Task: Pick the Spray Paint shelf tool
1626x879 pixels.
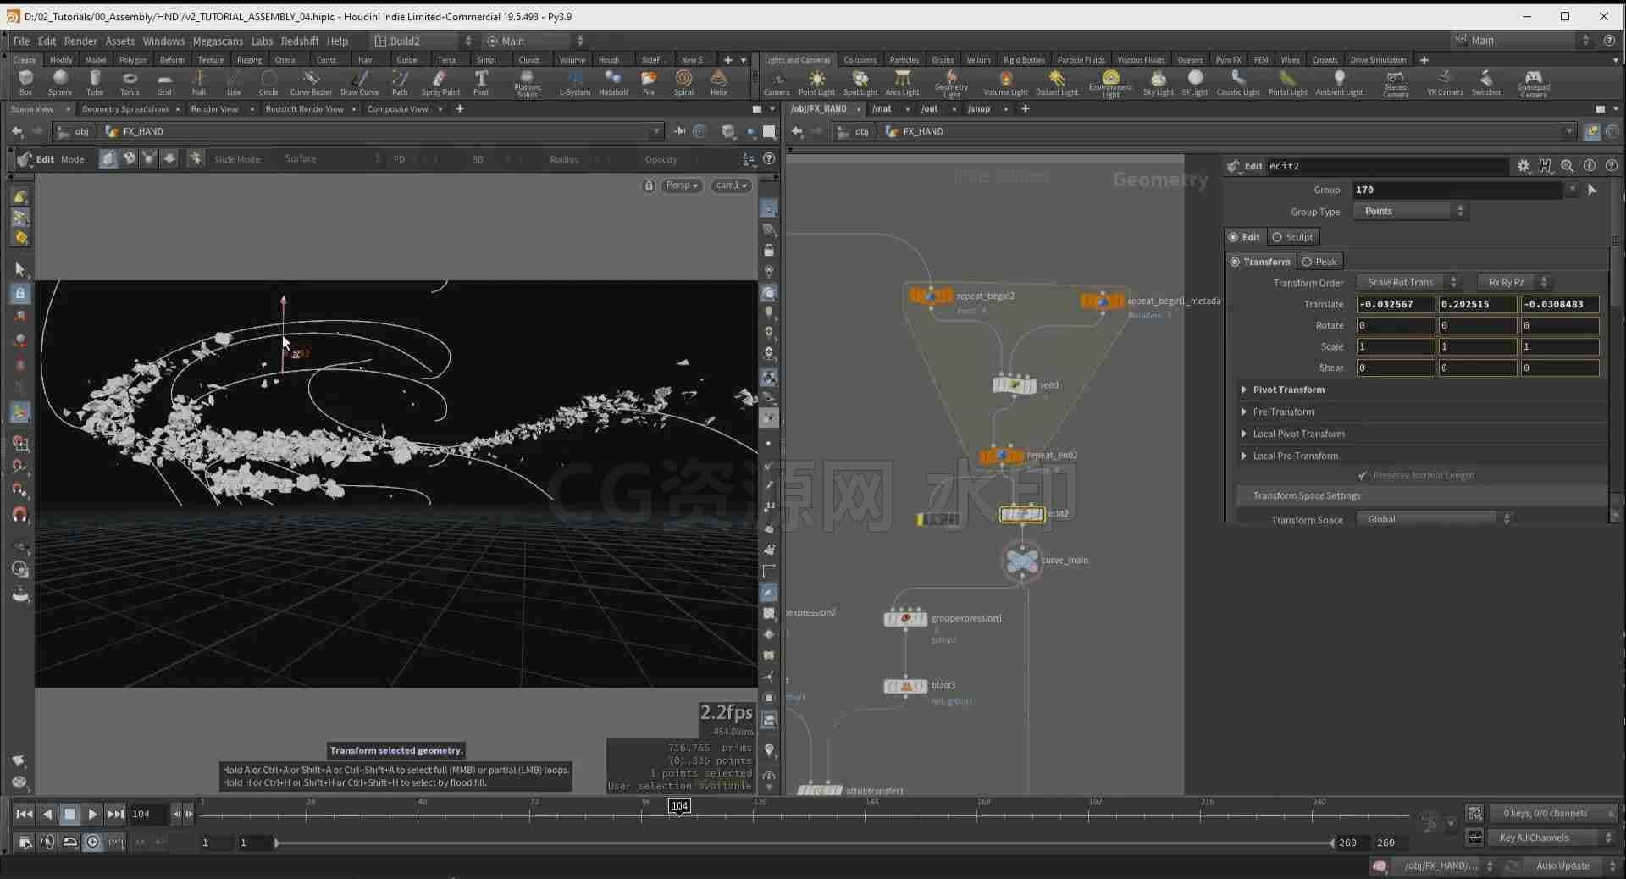Action: 440,82
